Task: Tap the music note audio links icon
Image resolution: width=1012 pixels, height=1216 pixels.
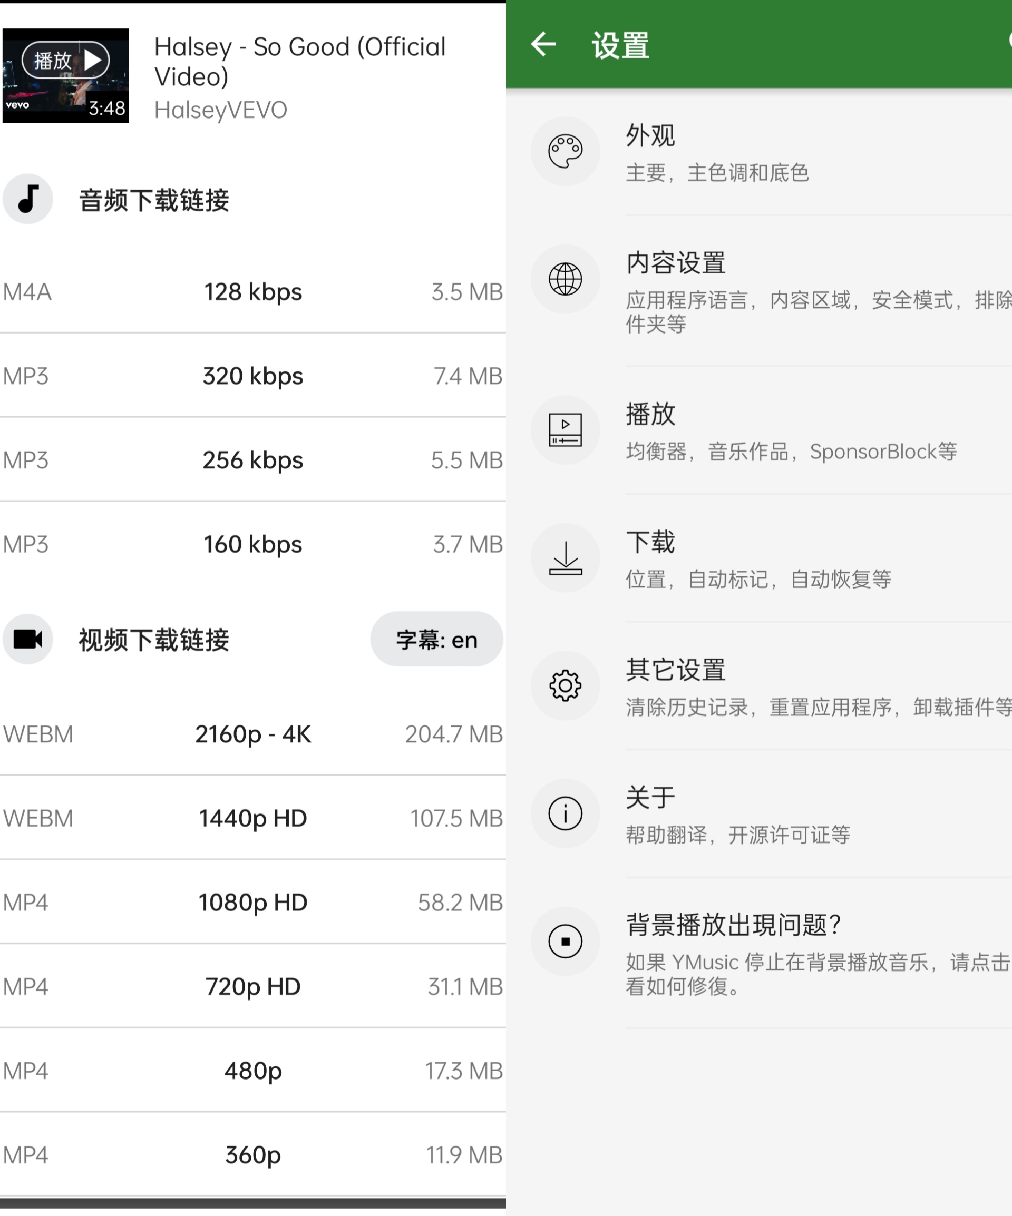Action: (x=28, y=199)
